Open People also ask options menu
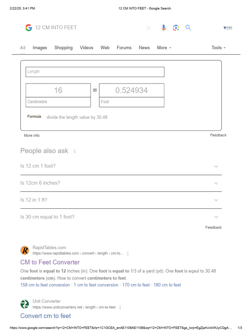This screenshot has width=252, height=336. tap(75, 151)
